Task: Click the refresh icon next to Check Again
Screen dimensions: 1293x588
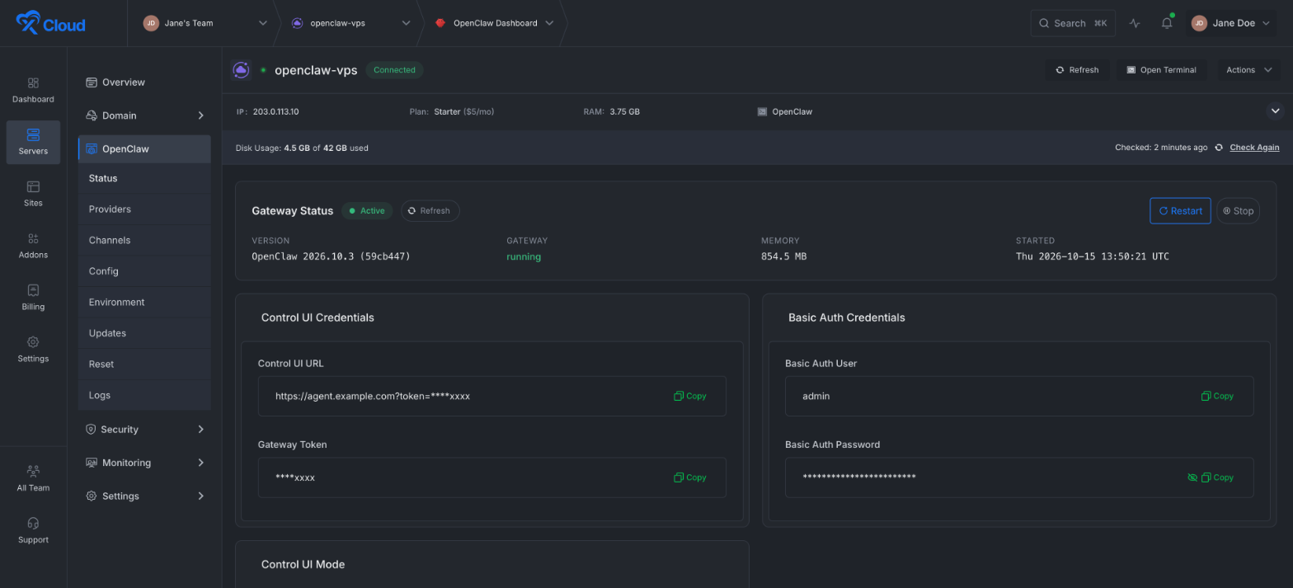Action: tap(1218, 148)
